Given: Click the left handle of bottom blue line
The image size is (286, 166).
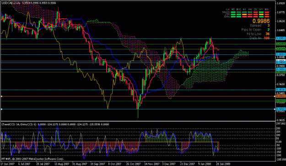Looking at the screenshot, I should 1,109.
